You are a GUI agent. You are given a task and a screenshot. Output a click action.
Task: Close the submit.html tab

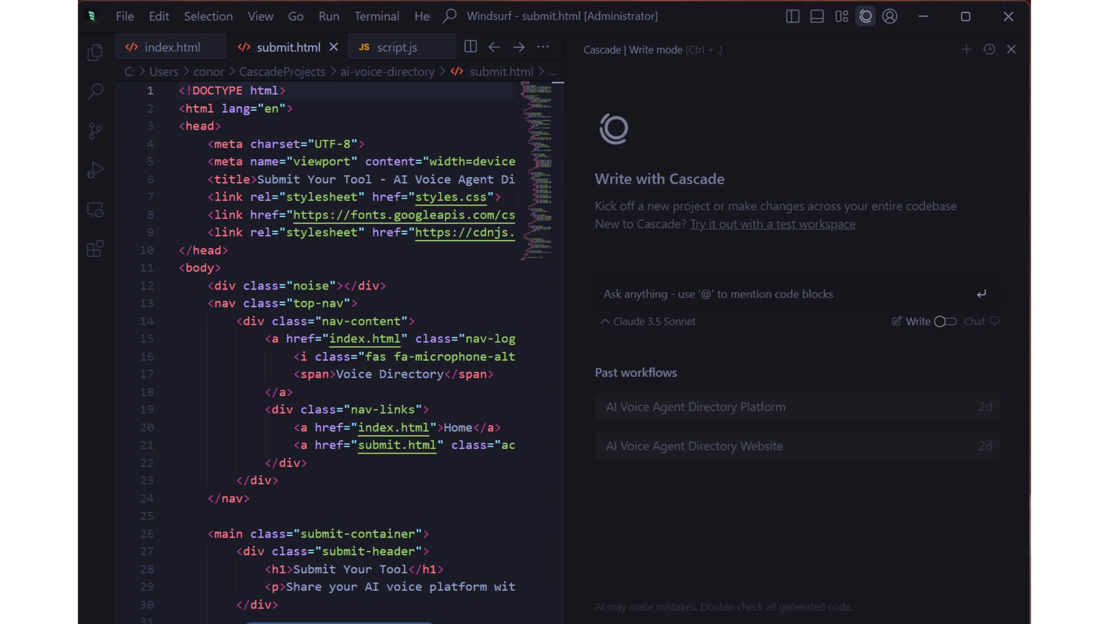(x=334, y=47)
